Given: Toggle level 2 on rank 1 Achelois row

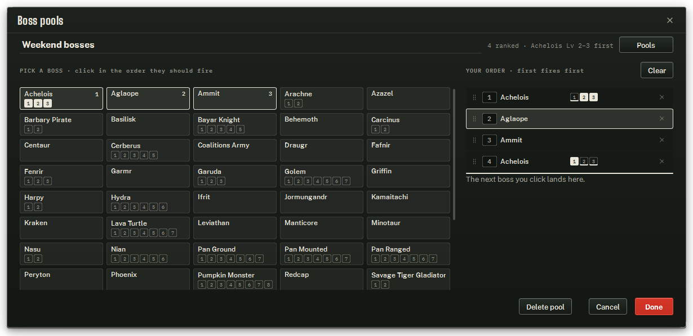Looking at the screenshot, I should [584, 97].
